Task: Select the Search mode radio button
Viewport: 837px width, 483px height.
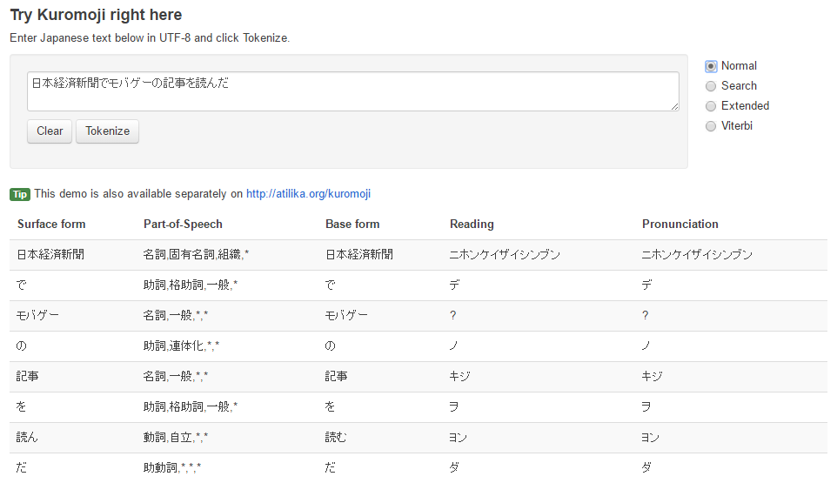Action: coord(711,86)
